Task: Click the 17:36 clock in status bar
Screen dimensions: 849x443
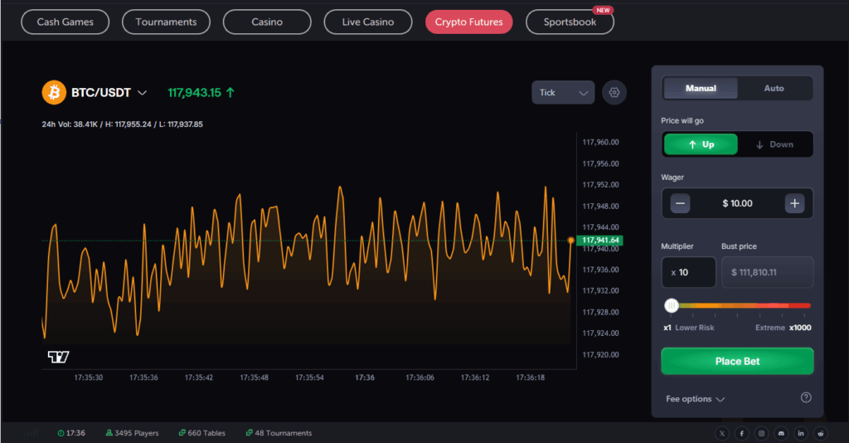Action: (x=71, y=433)
